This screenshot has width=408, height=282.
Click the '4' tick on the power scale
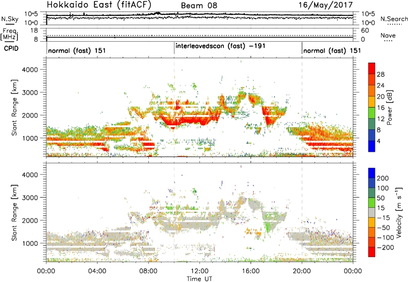(378, 141)
